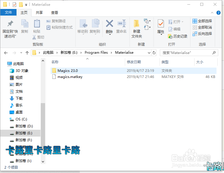This screenshot has width=224, height=173.
Task: Select 下载 (Downloads) in navigation pane
Action: pyautogui.click(x=16, y=98)
